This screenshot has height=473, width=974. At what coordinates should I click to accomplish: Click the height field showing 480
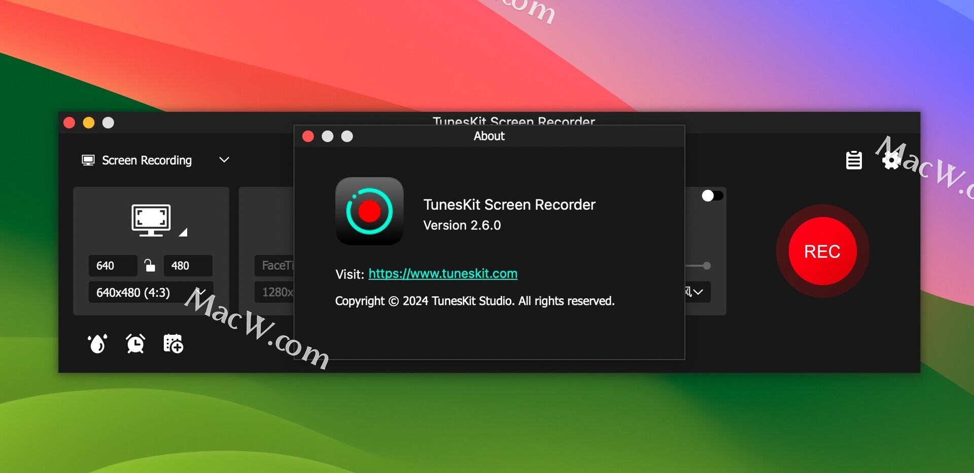188,265
